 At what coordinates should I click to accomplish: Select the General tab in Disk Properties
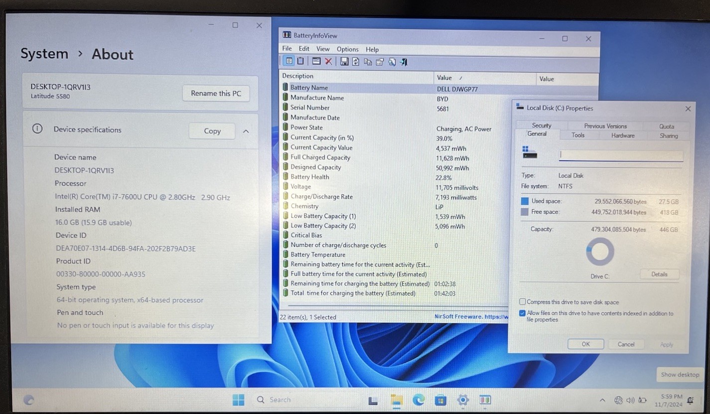tap(537, 134)
